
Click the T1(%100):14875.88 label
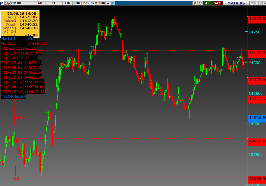click(21, 53)
